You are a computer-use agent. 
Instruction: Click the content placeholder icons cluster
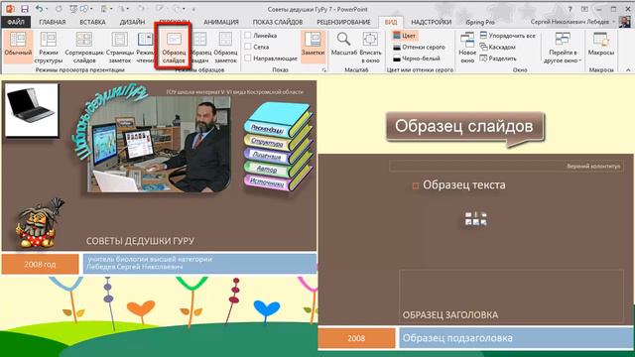pos(476,219)
